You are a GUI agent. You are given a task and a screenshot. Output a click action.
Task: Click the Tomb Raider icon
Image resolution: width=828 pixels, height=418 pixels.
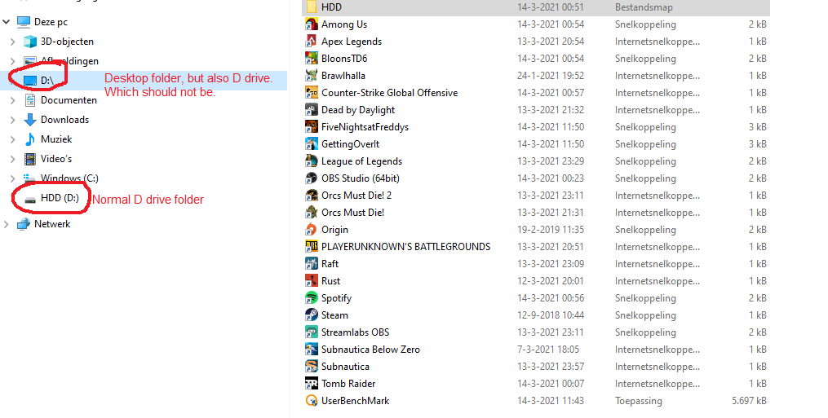point(312,384)
